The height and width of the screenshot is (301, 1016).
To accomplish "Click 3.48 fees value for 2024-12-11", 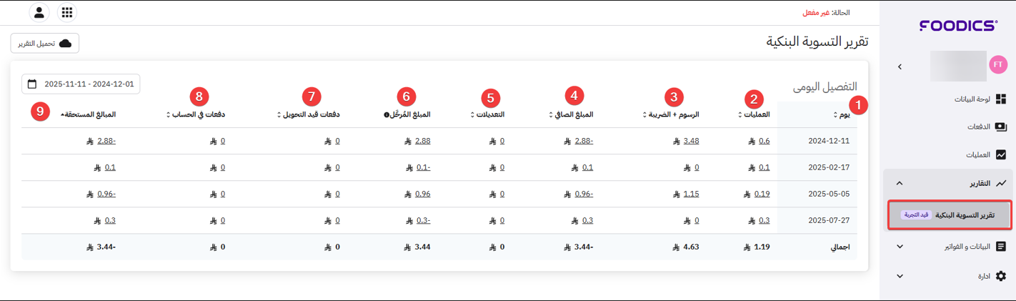I will click(x=691, y=141).
